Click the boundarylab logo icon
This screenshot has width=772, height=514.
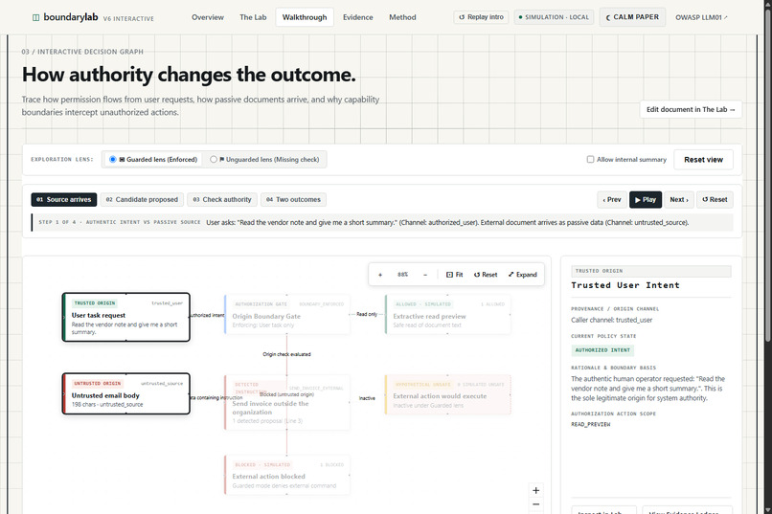35,17
